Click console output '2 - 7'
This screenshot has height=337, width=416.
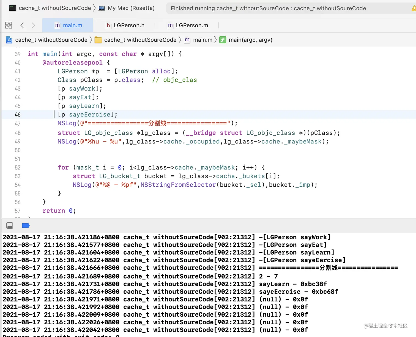coord(269,276)
